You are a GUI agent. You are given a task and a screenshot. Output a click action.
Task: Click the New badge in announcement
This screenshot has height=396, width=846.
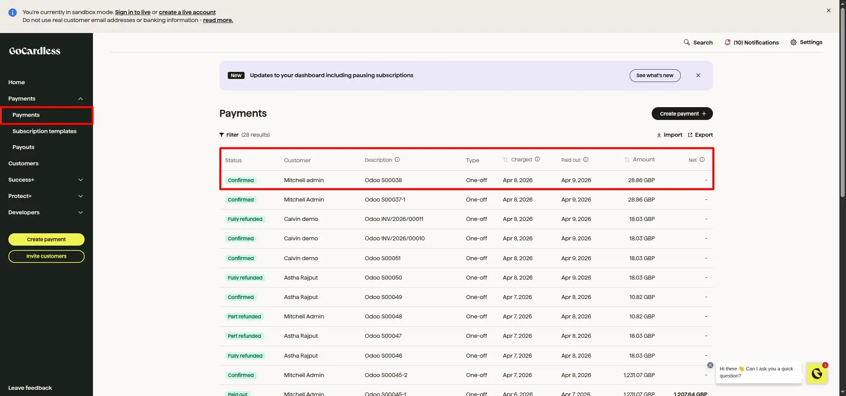click(236, 75)
